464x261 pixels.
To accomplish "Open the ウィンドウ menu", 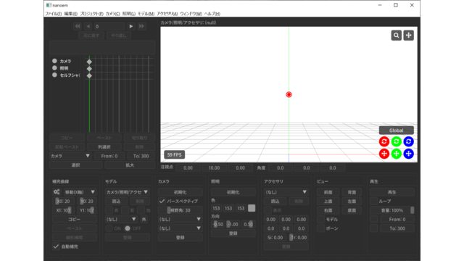I will click(191, 14).
